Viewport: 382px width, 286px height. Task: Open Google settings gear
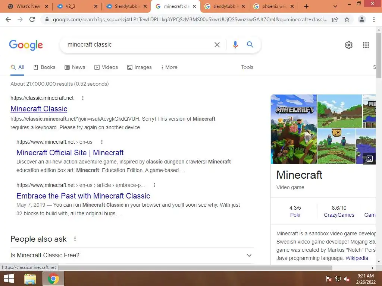(349, 45)
